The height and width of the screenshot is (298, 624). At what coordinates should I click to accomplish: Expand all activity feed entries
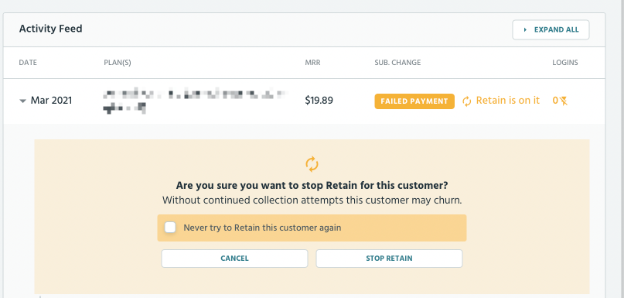[551, 30]
